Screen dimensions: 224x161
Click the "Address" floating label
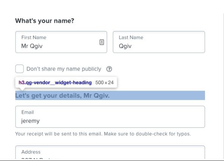[x=31, y=152]
